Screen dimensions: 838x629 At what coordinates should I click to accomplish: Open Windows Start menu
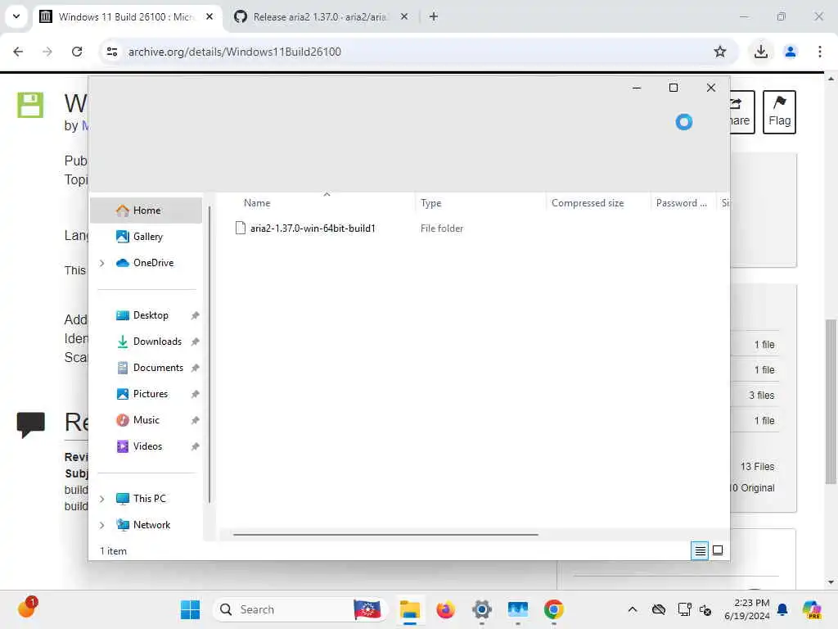[190, 609]
